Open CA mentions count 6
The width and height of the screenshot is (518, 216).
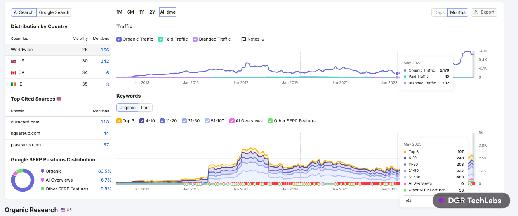108,73
